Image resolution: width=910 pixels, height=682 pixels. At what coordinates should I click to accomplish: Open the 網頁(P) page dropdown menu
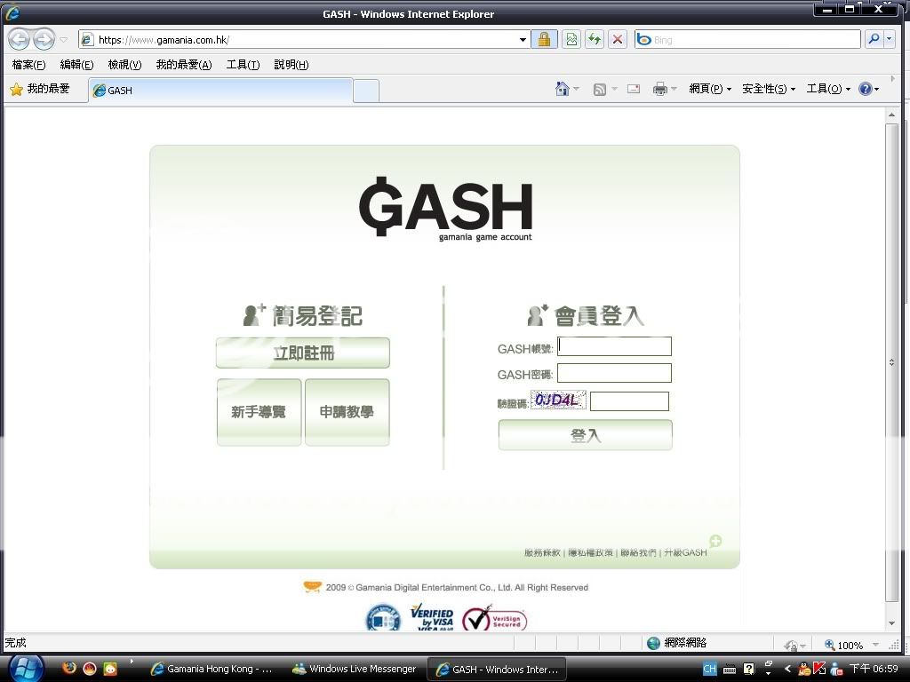click(710, 89)
